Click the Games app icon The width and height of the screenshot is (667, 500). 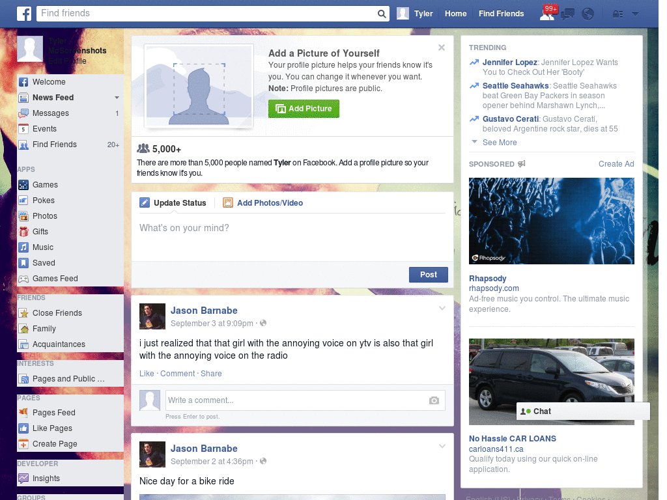(x=23, y=185)
